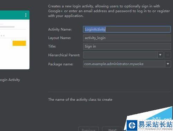Click the Login Activity caption text
This screenshot has height=131, width=173.
[x=10, y=80]
